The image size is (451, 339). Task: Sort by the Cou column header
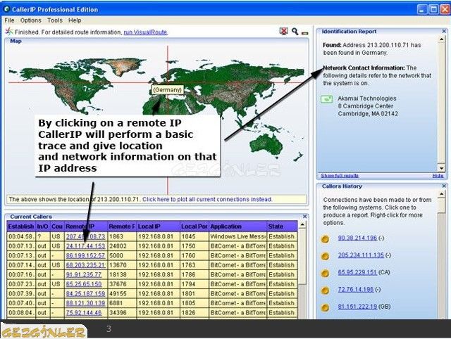pyautogui.click(x=57, y=226)
